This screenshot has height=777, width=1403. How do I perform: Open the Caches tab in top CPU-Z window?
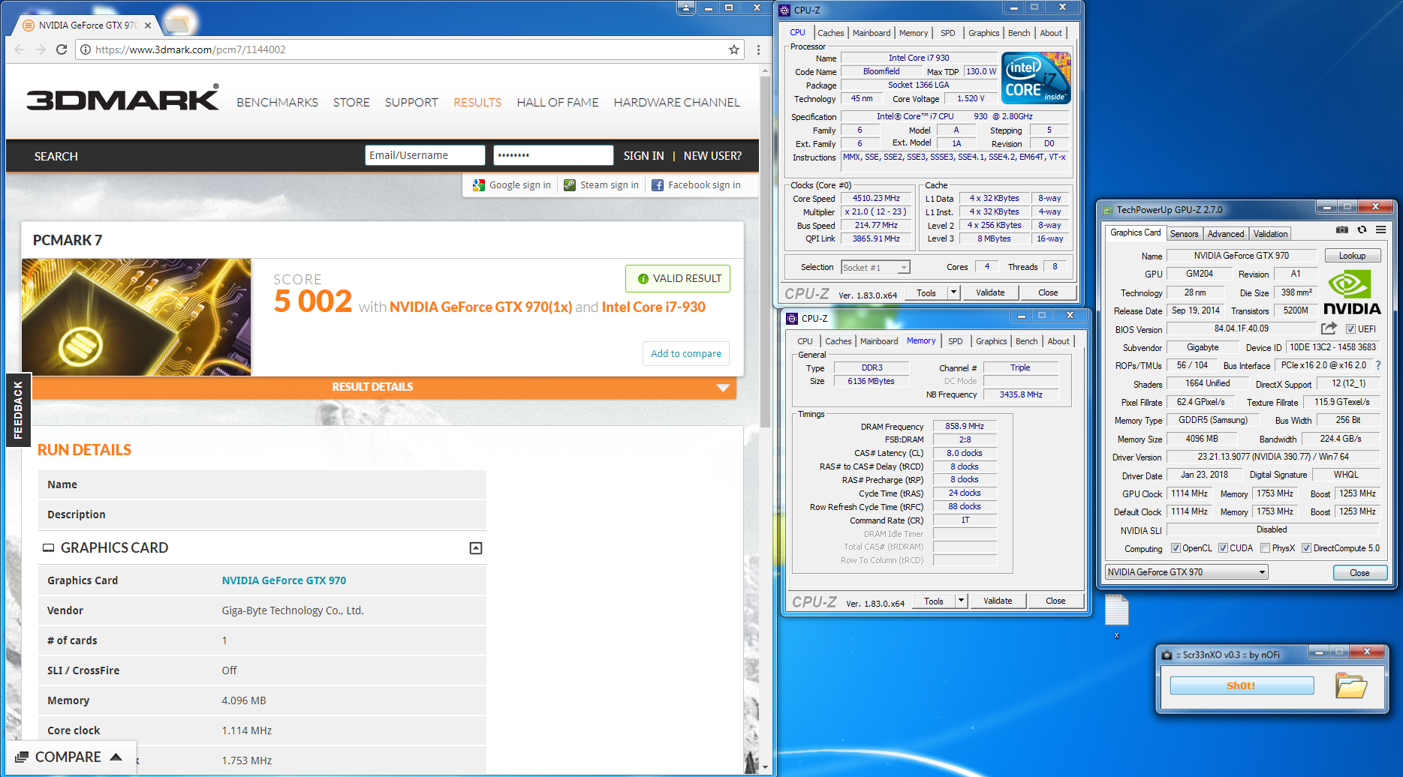[x=830, y=33]
